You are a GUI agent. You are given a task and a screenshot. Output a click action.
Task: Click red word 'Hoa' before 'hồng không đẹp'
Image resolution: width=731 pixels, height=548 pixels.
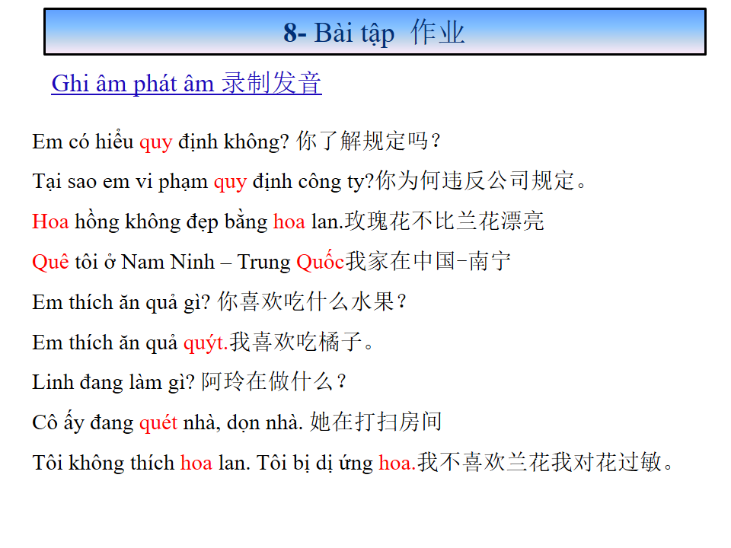(50, 221)
